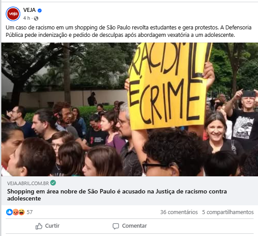Screen dimensions: 258x236
Task: Click the laughing face reaction icon
Action: (22, 212)
